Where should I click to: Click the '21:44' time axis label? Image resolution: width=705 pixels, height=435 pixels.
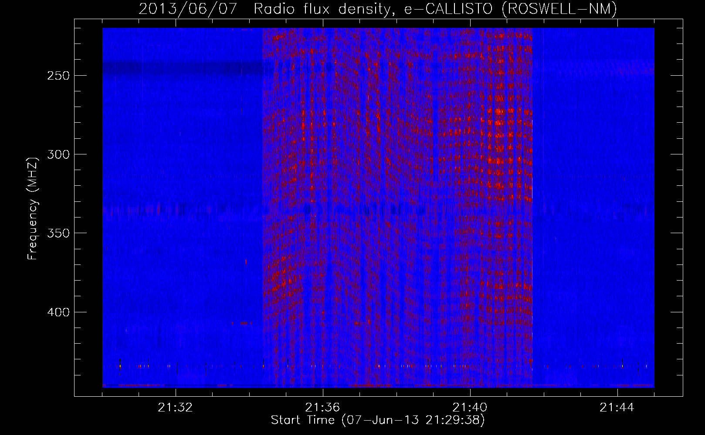click(x=617, y=408)
